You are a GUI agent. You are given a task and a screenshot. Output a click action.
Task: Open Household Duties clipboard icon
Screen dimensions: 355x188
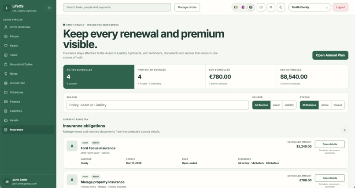[6, 64]
